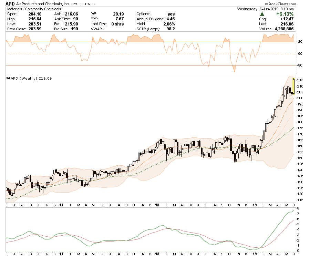Image resolution: width=310 pixels, height=257 pixels.
Task: Click the 215 price axis label
Action: point(300,80)
